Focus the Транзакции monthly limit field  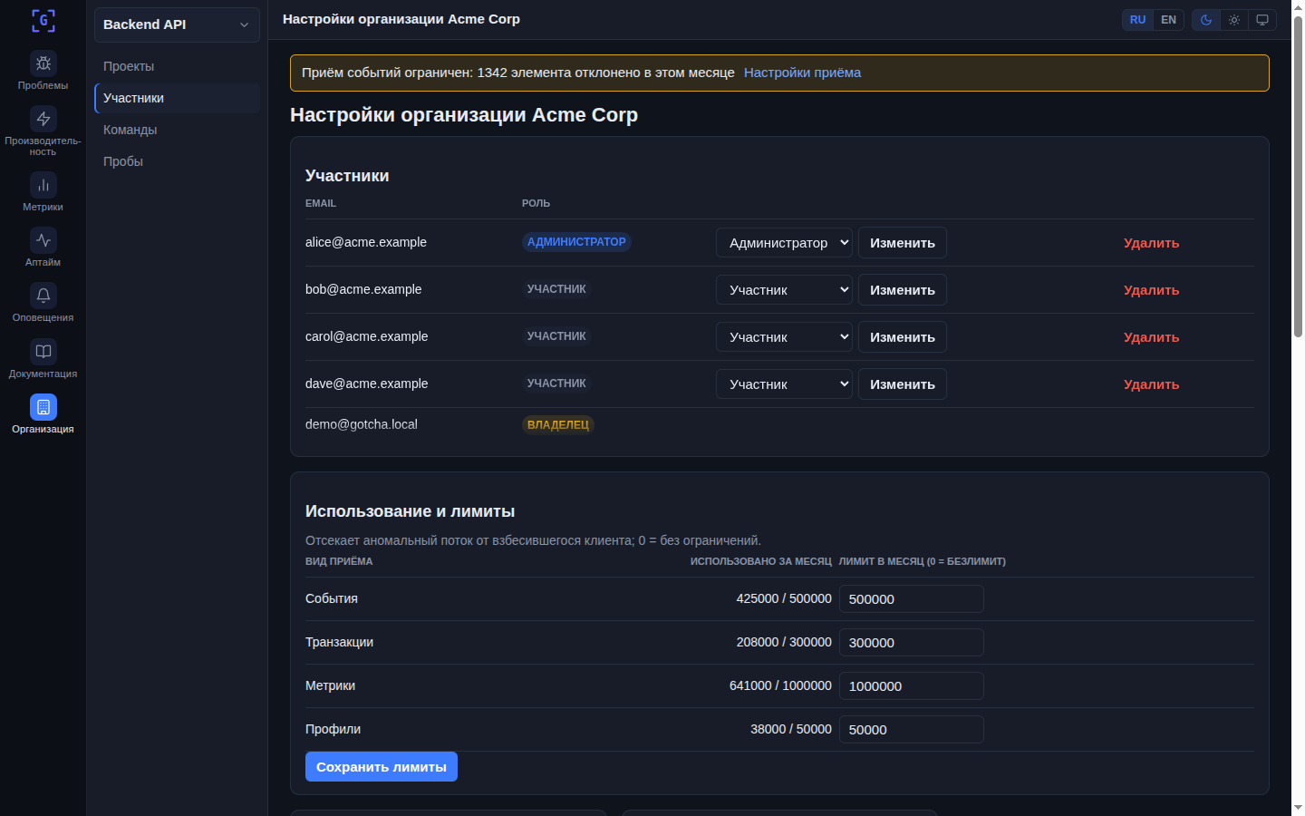point(912,643)
